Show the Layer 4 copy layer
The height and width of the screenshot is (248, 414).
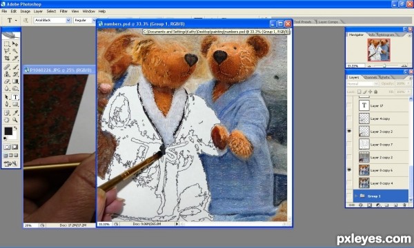click(x=349, y=118)
